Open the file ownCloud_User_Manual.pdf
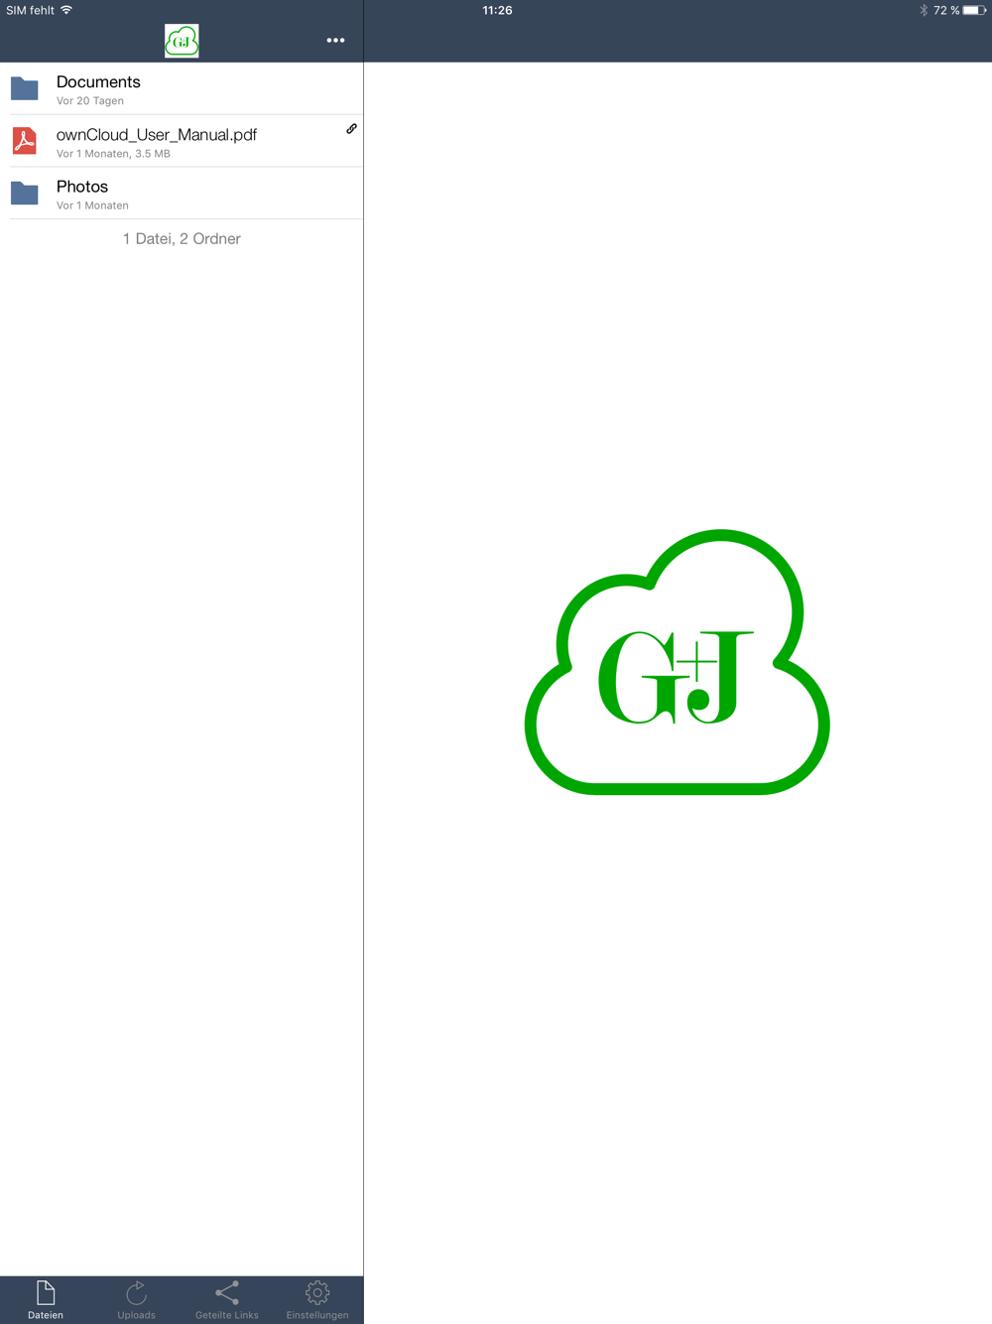 157,135
